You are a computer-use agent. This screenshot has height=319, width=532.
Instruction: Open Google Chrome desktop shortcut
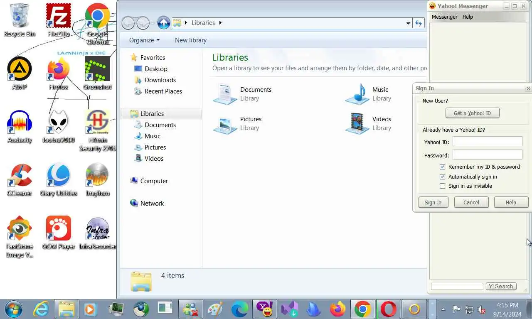[97, 24]
